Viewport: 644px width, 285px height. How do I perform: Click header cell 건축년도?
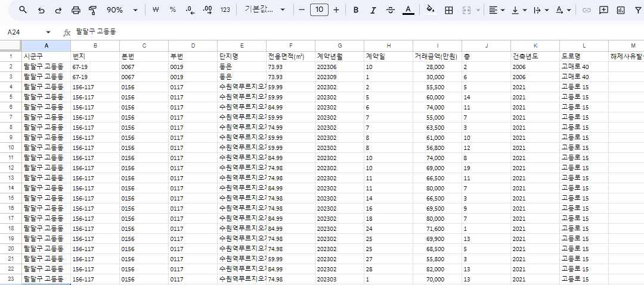[x=535, y=56]
